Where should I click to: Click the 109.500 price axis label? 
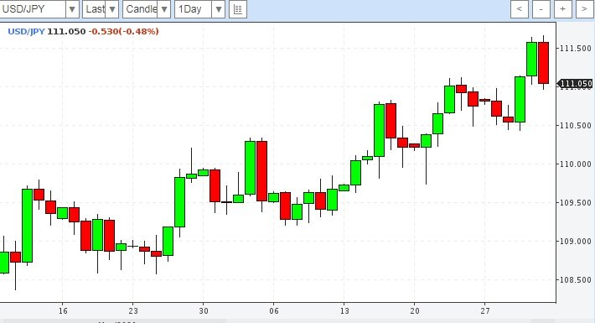pos(576,203)
